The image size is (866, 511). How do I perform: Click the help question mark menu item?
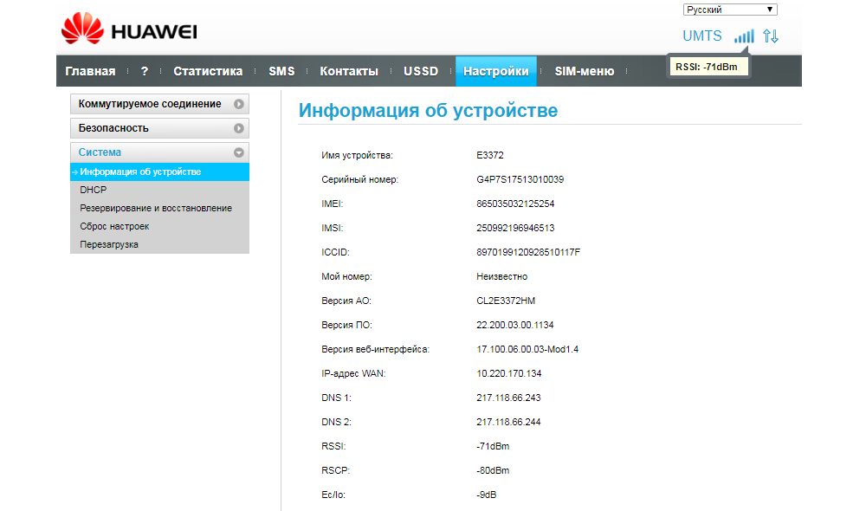click(x=144, y=71)
